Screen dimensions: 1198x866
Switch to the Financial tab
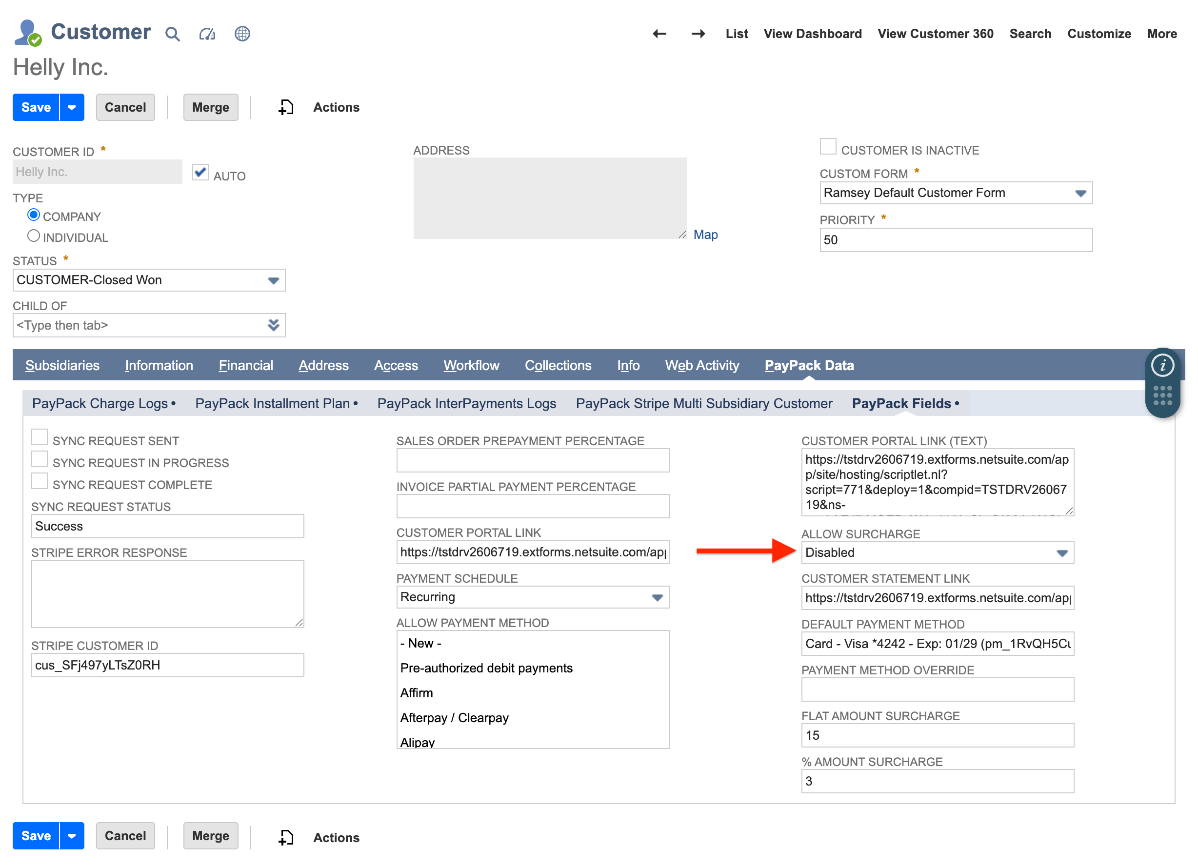(x=246, y=365)
